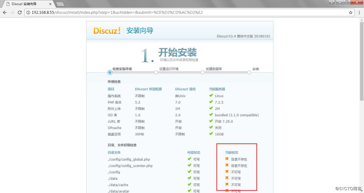
Task: Click 当前状态 column header
Action: tap(232, 153)
